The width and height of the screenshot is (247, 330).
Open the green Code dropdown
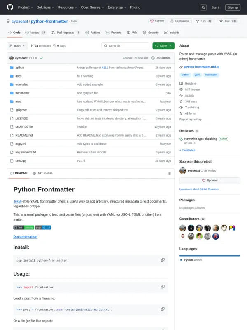click(163, 46)
